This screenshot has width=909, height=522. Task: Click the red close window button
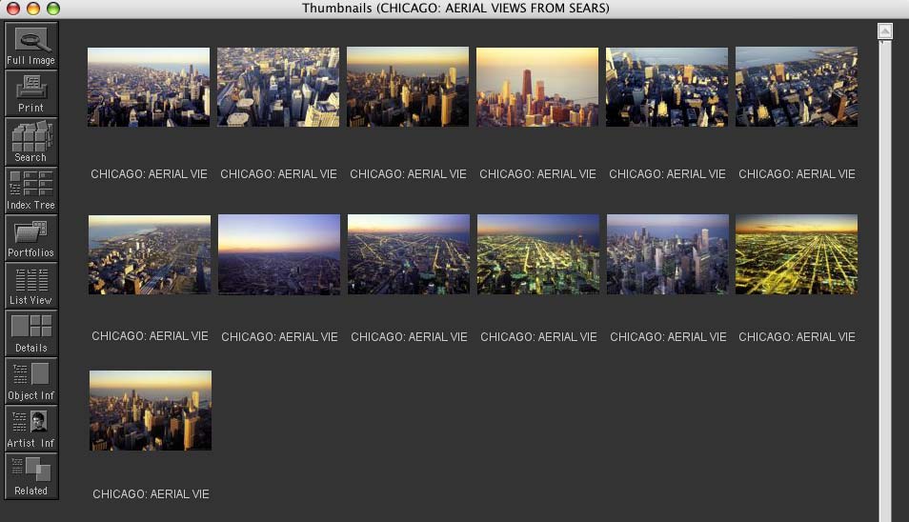click(12, 9)
